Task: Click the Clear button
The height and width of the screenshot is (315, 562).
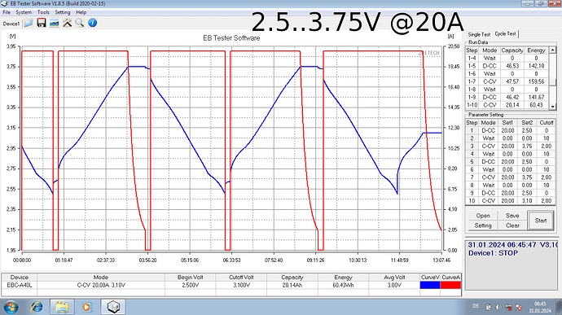Action: 512,225
